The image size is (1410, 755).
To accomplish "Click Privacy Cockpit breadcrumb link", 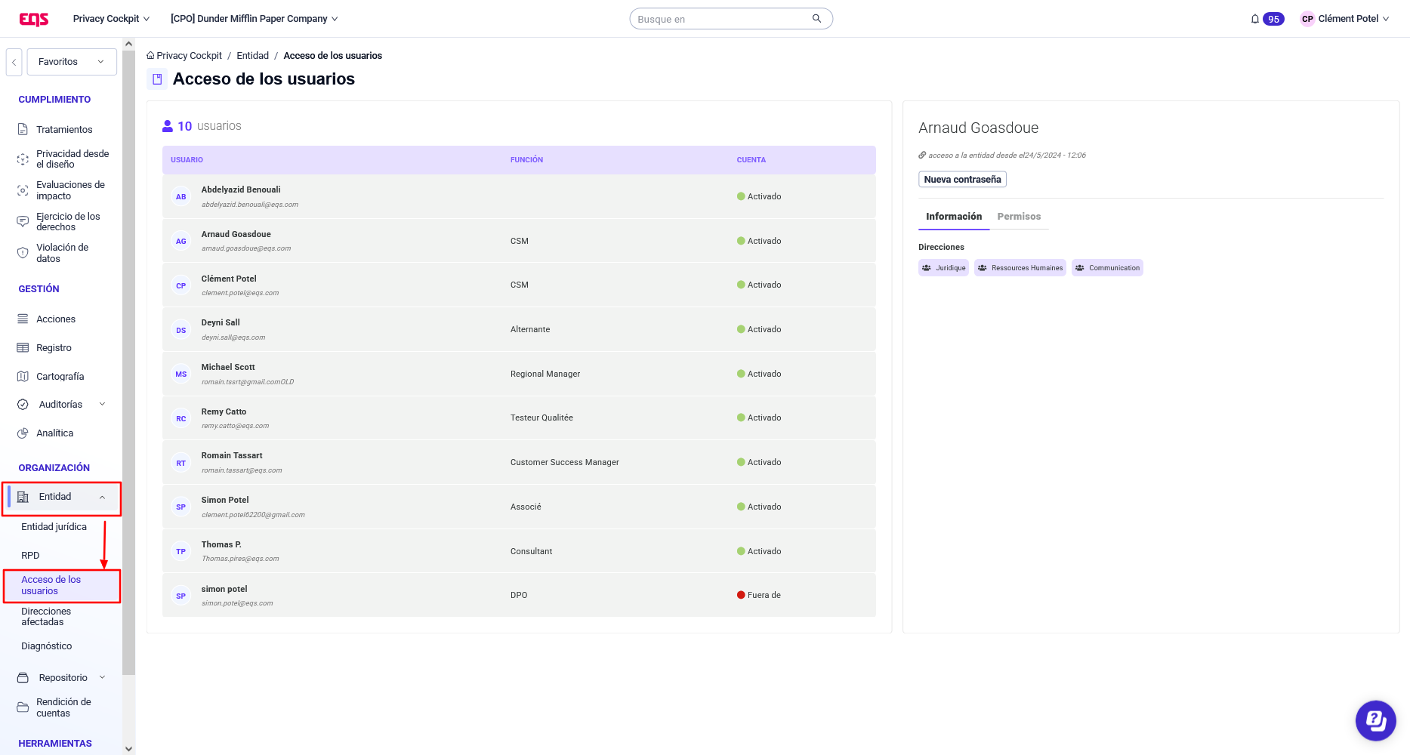I will click(189, 56).
